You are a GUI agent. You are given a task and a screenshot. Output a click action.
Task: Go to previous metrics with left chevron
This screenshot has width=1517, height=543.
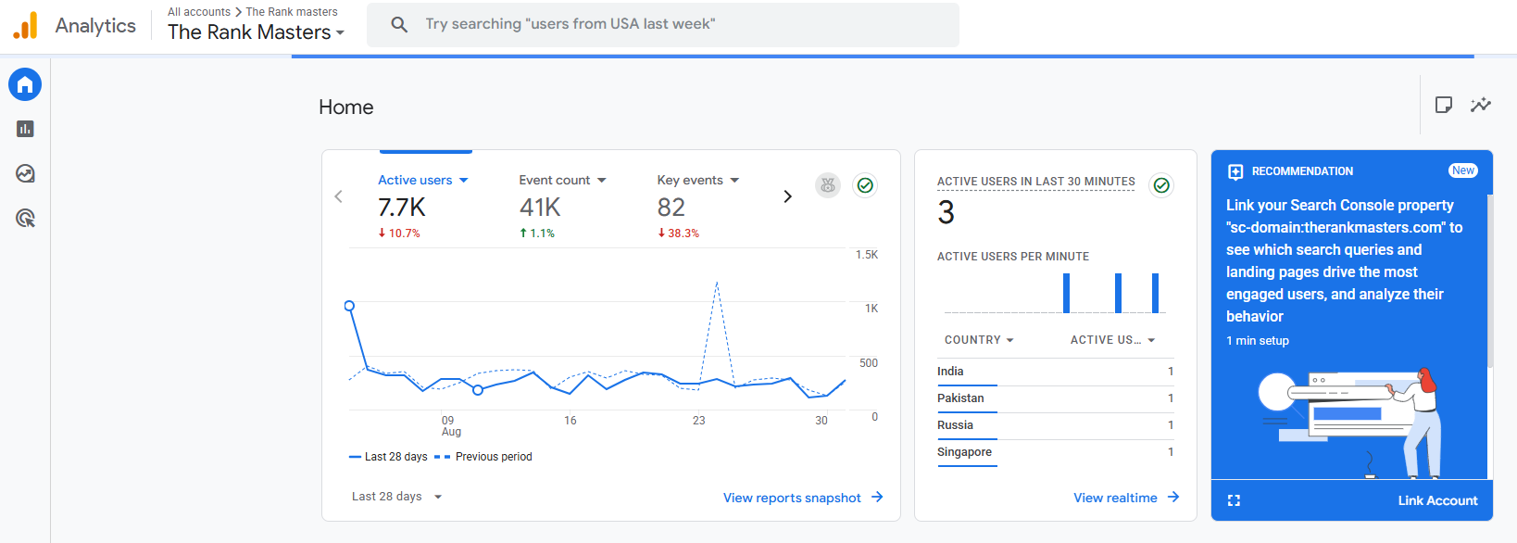(338, 196)
